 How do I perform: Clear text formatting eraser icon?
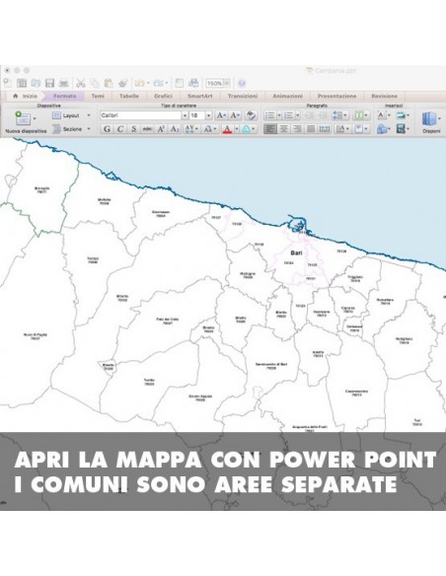[251, 115]
